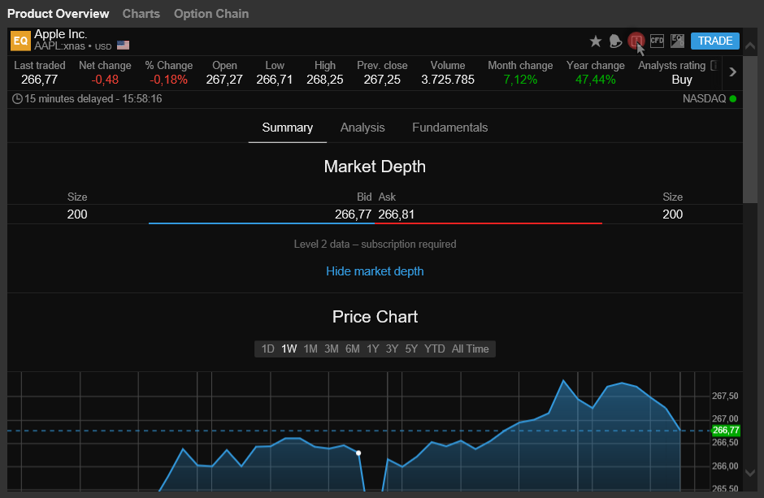Click the Year change value 47,44%
Screen dimensions: 764x498
[596, 80]
